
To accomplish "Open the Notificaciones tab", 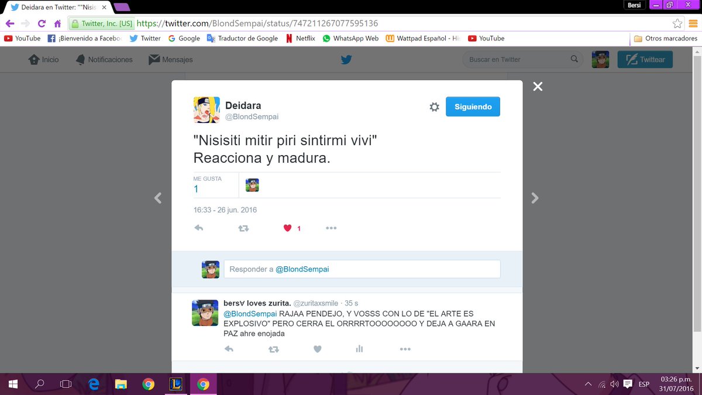I will 104,60.
